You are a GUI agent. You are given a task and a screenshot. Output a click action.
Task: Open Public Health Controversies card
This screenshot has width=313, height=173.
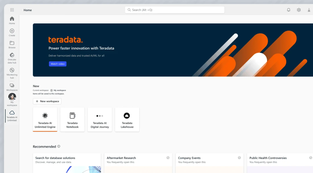tap(280, 163)
